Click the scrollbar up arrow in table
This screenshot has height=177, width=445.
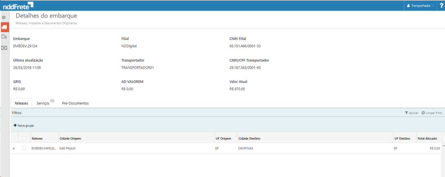[443, 146]
